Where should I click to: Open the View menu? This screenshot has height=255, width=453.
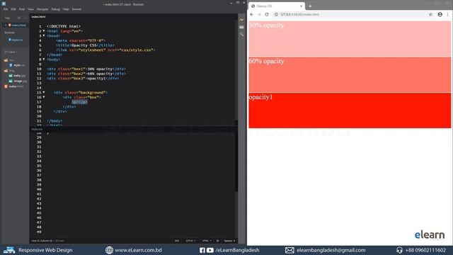click(x=30, y=9)
